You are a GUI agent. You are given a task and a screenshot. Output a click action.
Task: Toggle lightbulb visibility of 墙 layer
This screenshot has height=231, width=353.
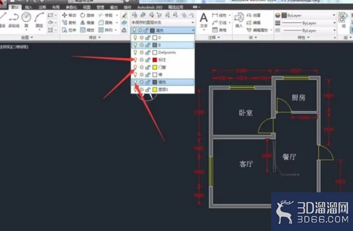pos(135,75)
